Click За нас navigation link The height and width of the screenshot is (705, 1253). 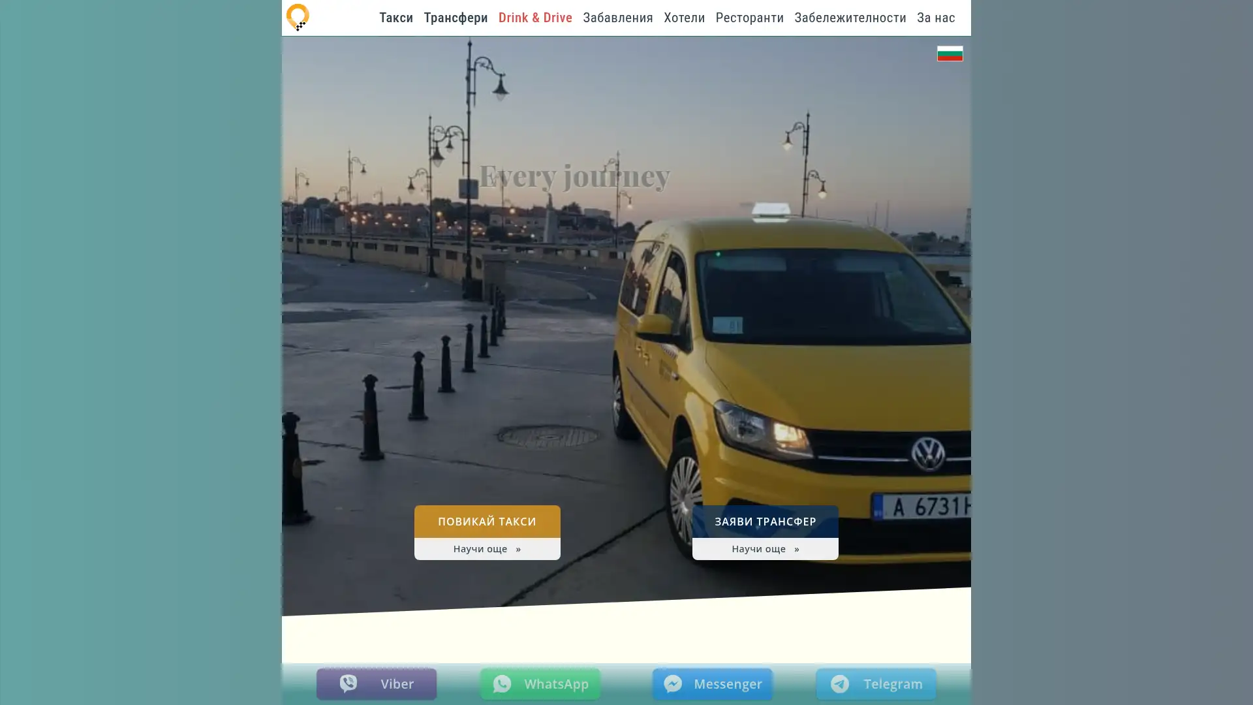(x=936, y=18)
